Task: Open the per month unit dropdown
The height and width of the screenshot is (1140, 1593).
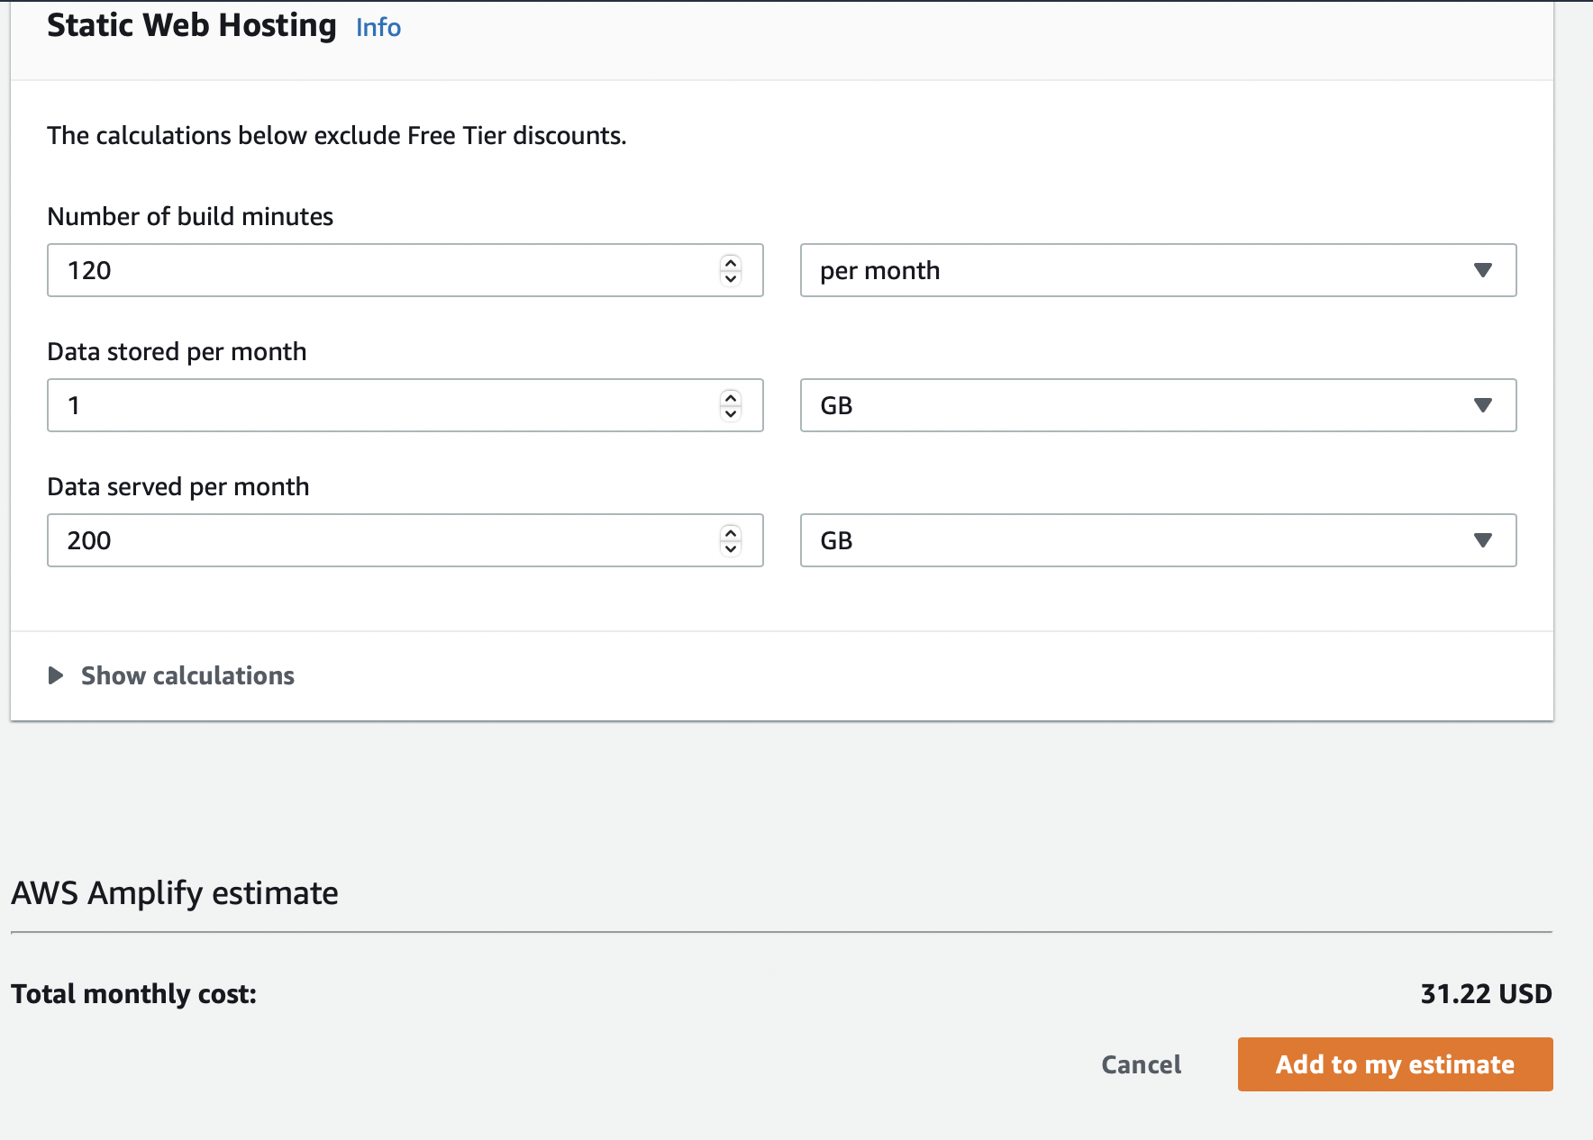Action: (x=1157, y=270)
